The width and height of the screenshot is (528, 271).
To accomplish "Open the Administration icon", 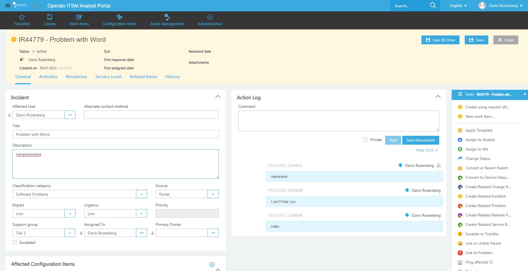I will (x=210, y=17).
